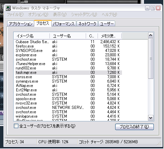Click the process list vertical scrollbar thumb

[x=151, y=59]
